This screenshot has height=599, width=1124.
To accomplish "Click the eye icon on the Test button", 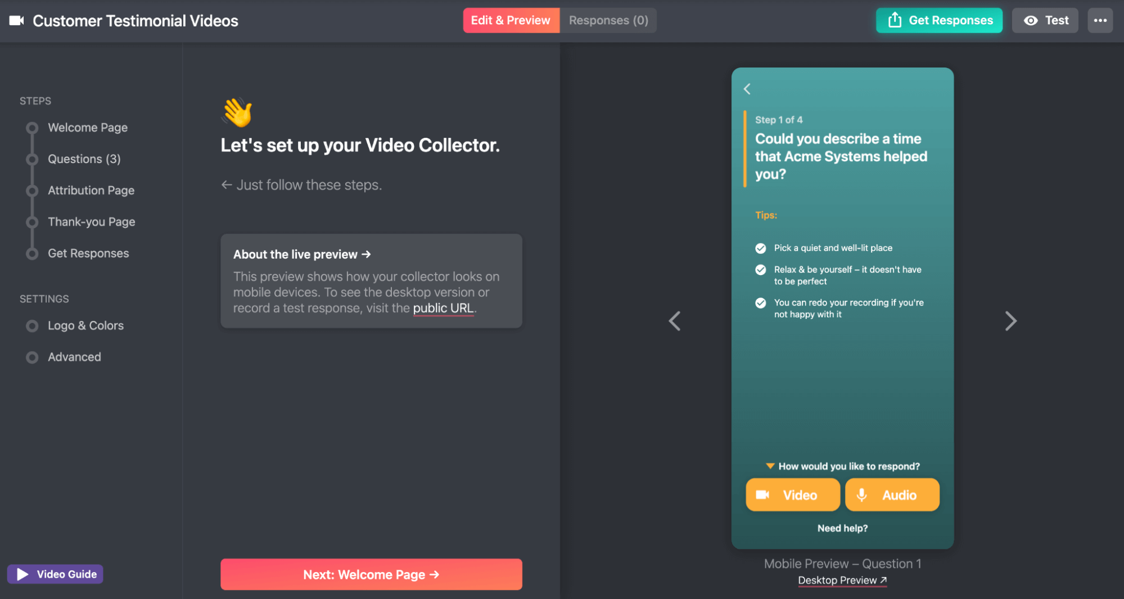I will (x=1031, y=20).
